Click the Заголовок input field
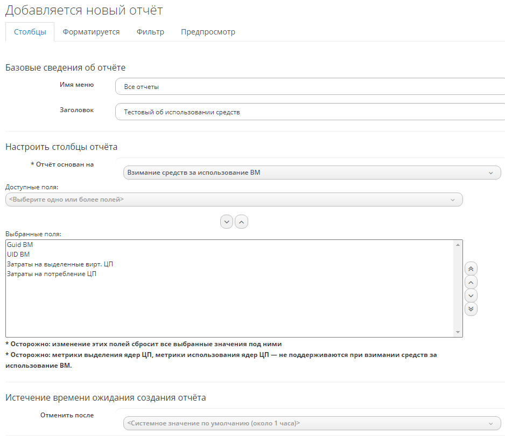 pyautogui.click(x=310, y=112)
